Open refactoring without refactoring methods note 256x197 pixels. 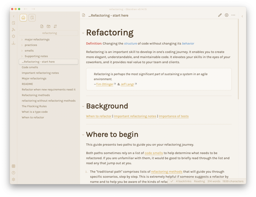(48, 101)
